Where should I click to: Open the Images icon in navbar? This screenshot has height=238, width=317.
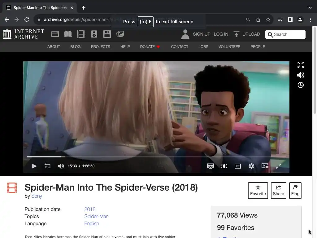click(120, 34)
